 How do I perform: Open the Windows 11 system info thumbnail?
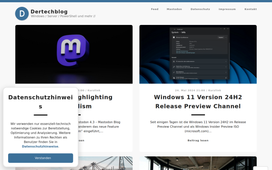(x=198, y=54)
